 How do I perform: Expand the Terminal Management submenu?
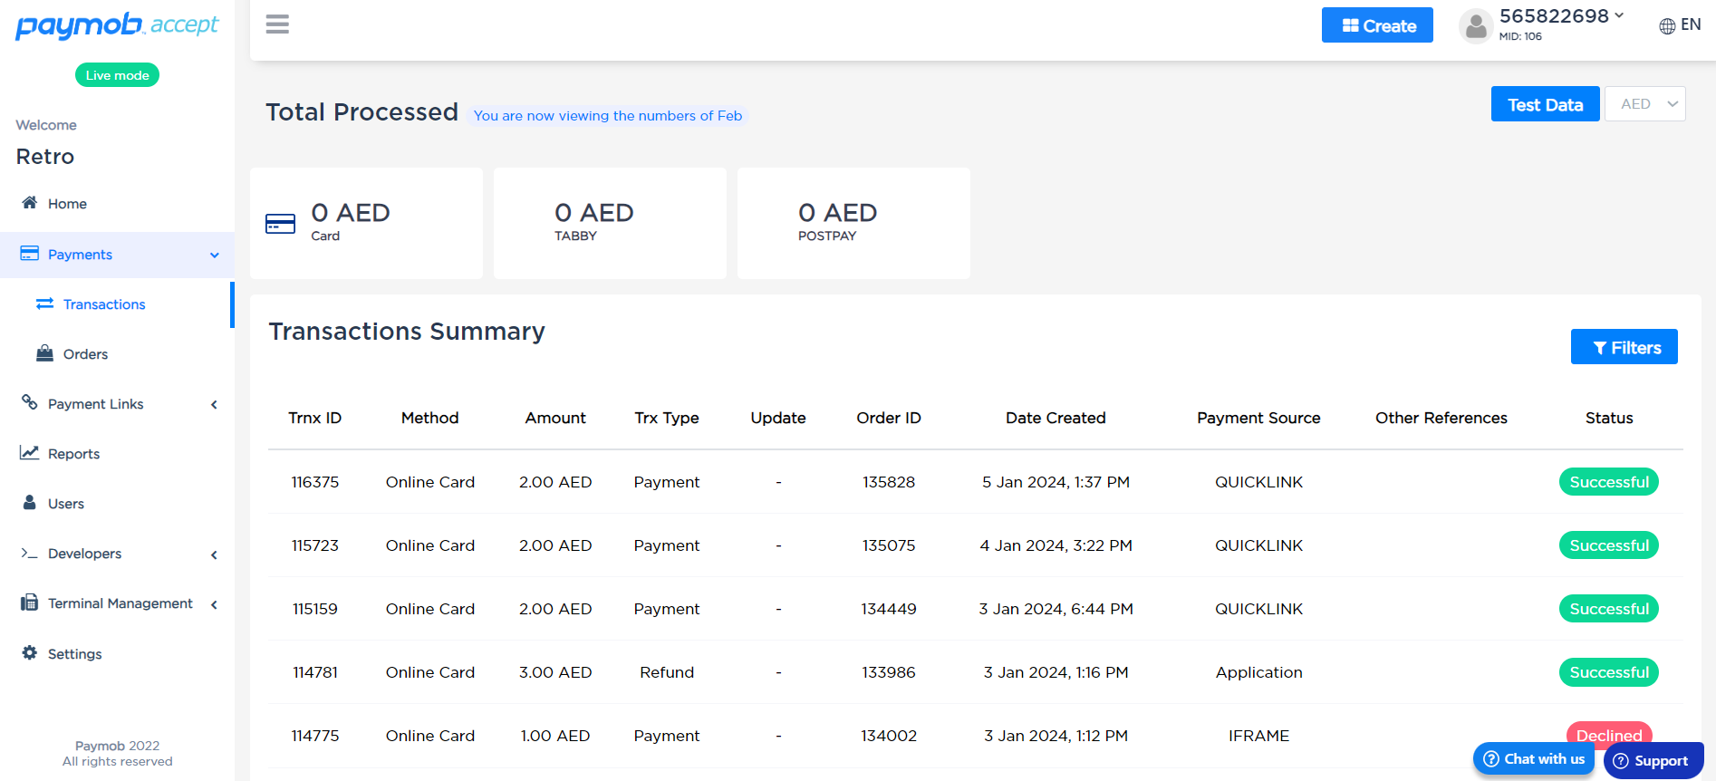coord(214,604)
